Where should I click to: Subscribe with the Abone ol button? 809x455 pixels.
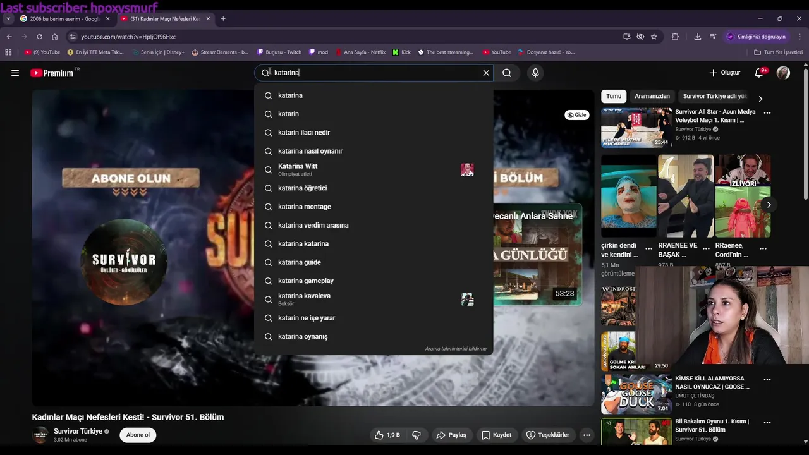(x=138, y=435)
